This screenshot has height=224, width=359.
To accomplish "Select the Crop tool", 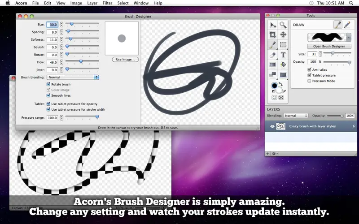I will coord(273,35).
